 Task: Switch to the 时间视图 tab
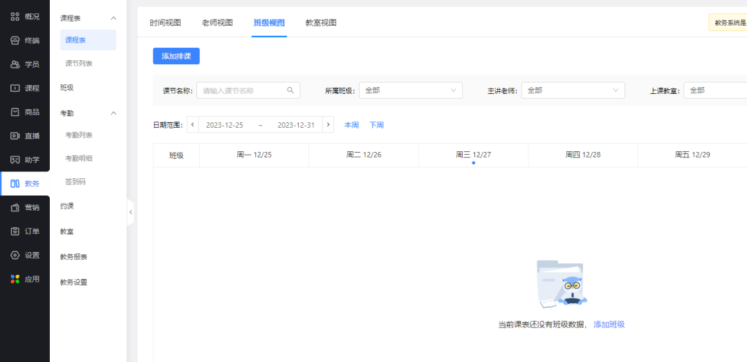[x=165, y=23]
